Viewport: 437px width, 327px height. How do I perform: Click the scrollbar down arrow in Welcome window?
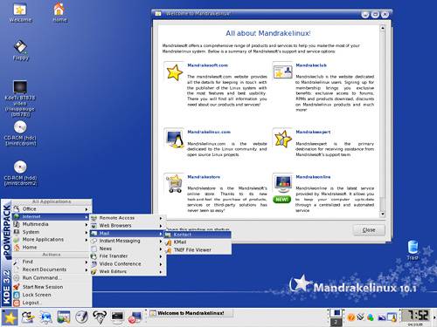point(383,214)
